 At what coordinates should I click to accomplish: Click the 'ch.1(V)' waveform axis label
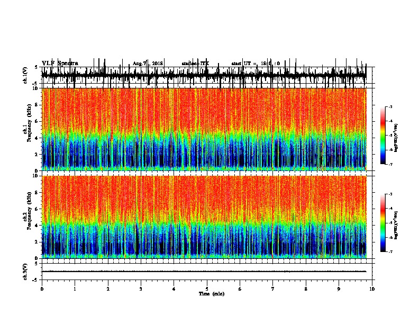(x=25, y=75)
